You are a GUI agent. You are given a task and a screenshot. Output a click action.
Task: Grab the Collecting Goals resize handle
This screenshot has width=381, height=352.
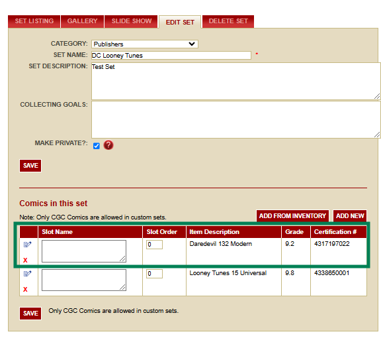click(x=377, y=135)
